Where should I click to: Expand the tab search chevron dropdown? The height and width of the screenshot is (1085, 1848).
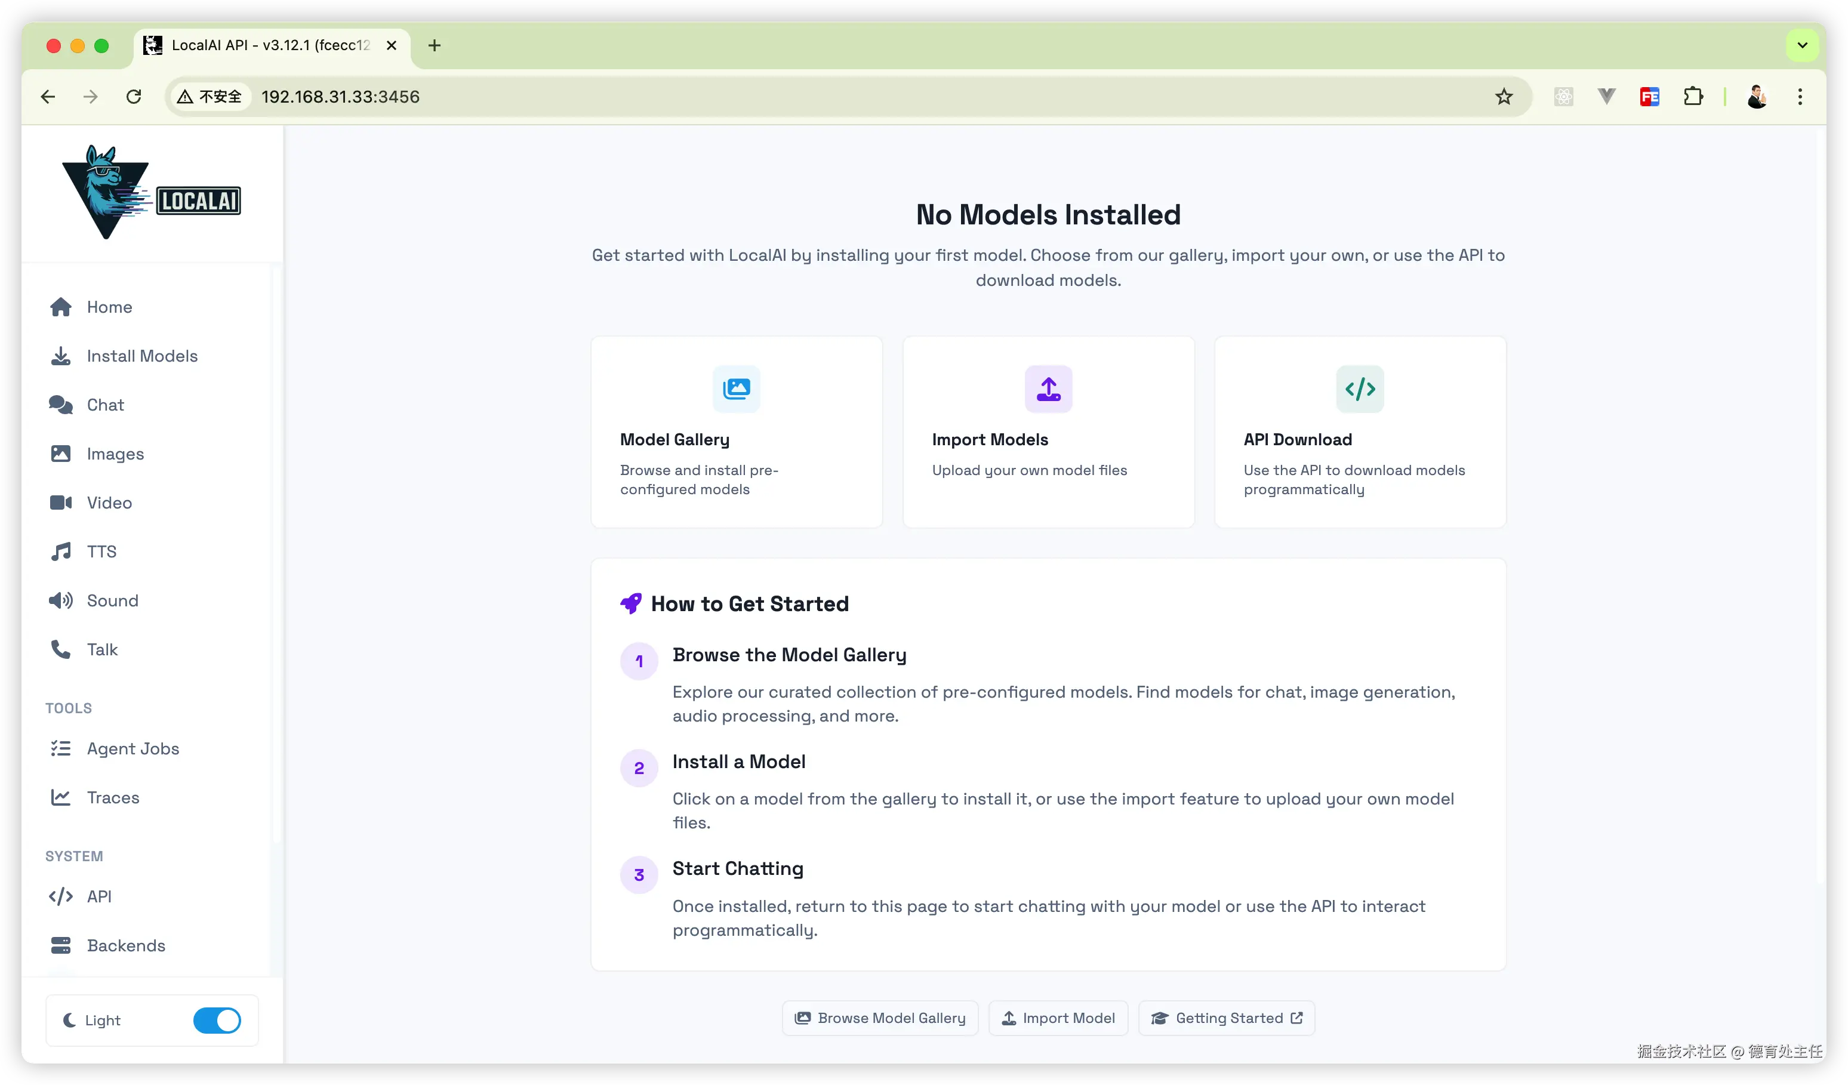point(1802,45)
